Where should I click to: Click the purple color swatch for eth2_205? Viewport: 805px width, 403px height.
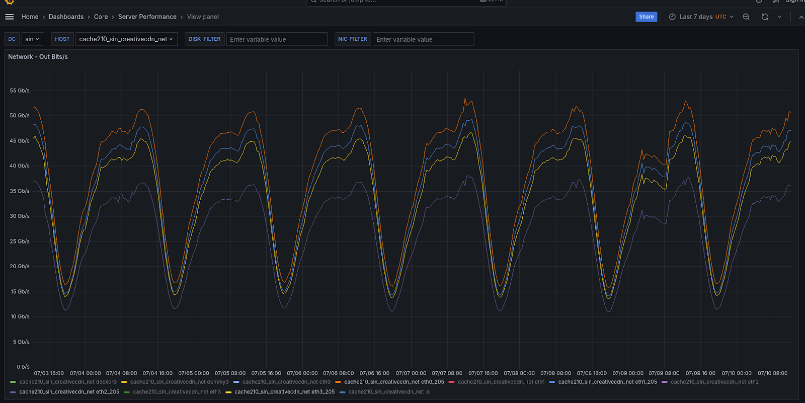pos(13,392)
